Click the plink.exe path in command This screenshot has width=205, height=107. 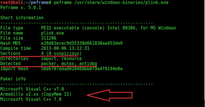coord(121,3)
